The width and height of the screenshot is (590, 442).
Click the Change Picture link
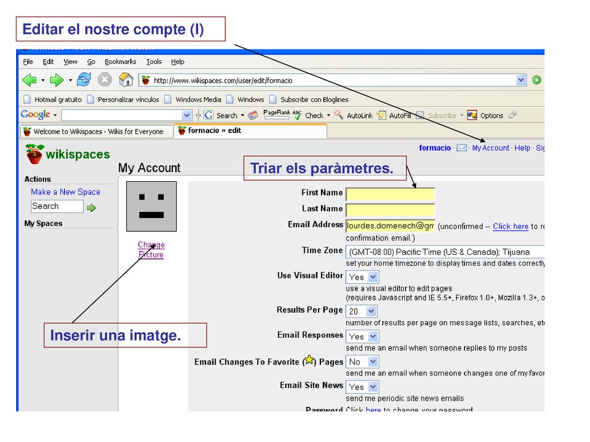click(x=151, y=250)
